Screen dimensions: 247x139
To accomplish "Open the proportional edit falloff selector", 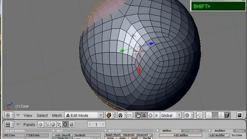I will [x=189, y=115].
